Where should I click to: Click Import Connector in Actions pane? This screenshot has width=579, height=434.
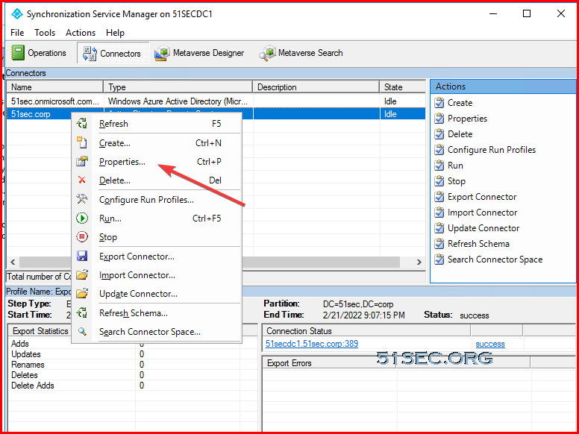pos(482,213)
